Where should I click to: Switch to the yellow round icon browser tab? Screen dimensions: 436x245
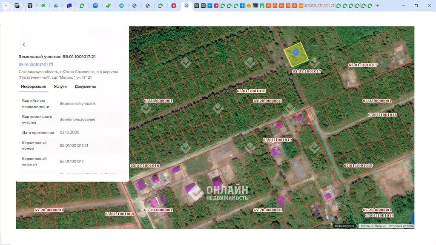tap(249, 6)
